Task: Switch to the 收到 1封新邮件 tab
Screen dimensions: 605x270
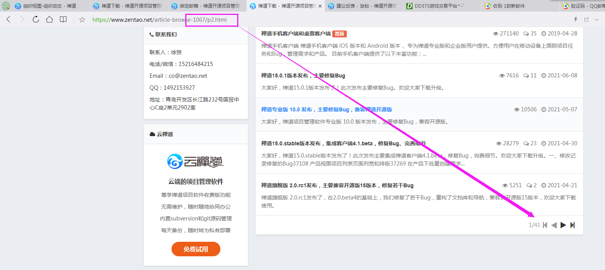Action: (x=519, y=6)
